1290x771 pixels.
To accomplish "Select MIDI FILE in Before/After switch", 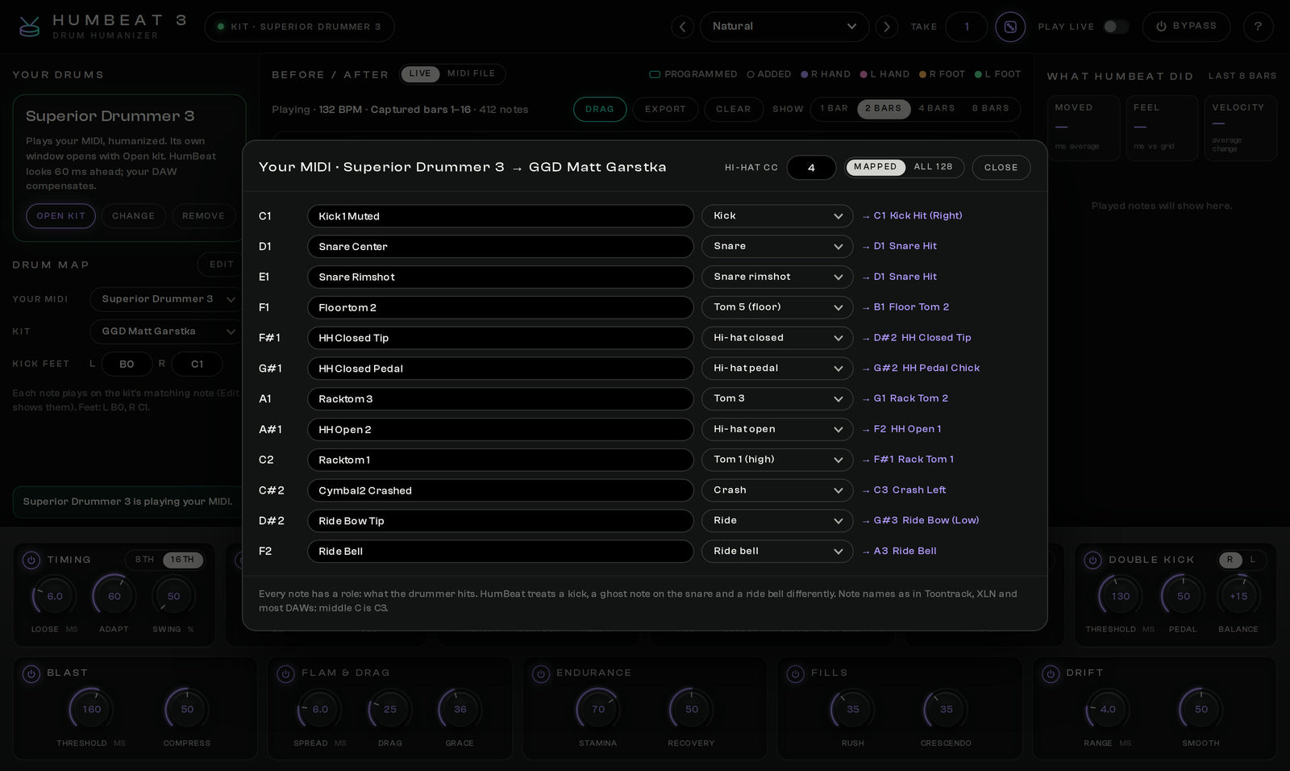I will 472,74.
